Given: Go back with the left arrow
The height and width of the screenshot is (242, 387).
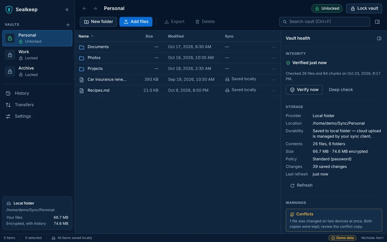Looking at the screenshot, I should pos(85,8).
